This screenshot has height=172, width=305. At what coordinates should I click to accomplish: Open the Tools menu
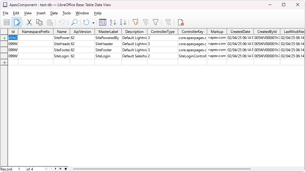(x=66, y=13)
